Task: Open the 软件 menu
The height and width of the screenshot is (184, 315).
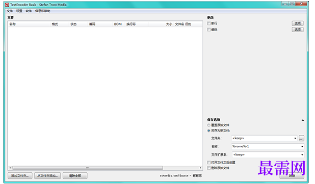Action: [29, 11]
